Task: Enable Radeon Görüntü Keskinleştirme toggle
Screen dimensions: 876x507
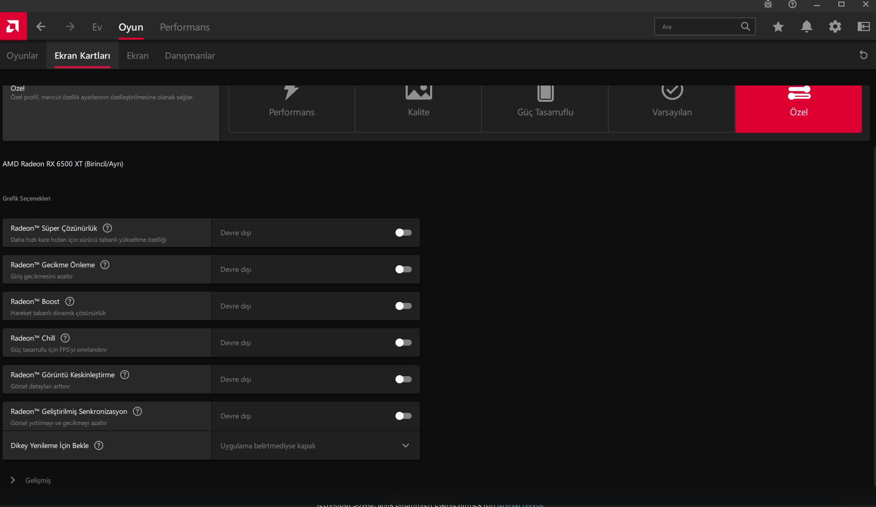Action: tap(404, 379)
